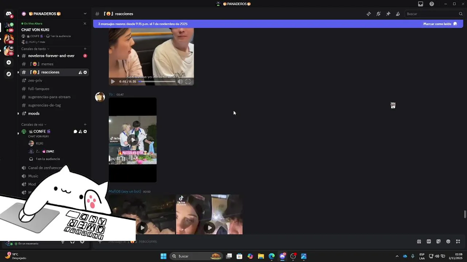This screenshot has height=262, width=467.
Task: Select the server icon with 80 badge
Action: pyautogui.click(x=9, y=39)
